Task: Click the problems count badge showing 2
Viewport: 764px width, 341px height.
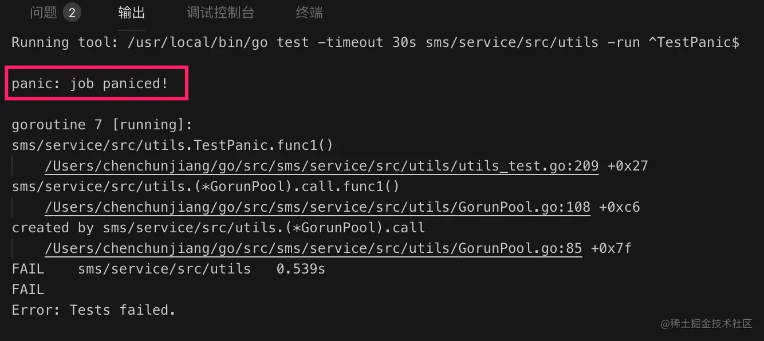Action: point(72,13)
